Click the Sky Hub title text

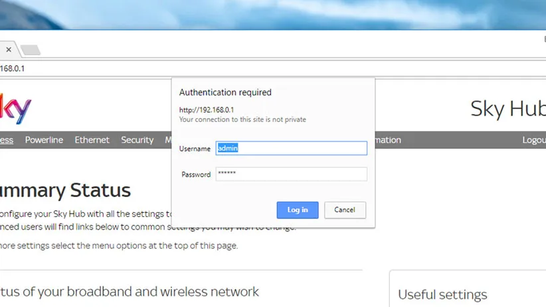pos(507,108)
